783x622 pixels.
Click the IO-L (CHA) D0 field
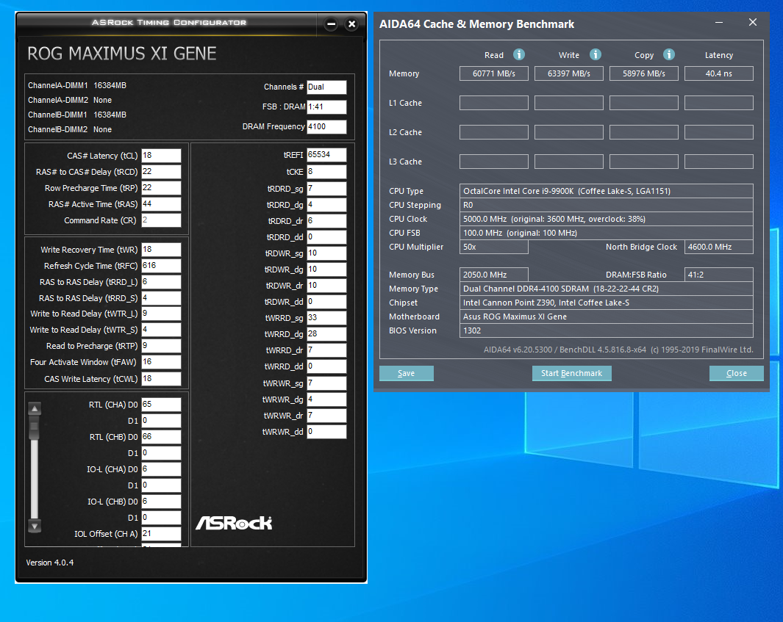pos(161,469)
